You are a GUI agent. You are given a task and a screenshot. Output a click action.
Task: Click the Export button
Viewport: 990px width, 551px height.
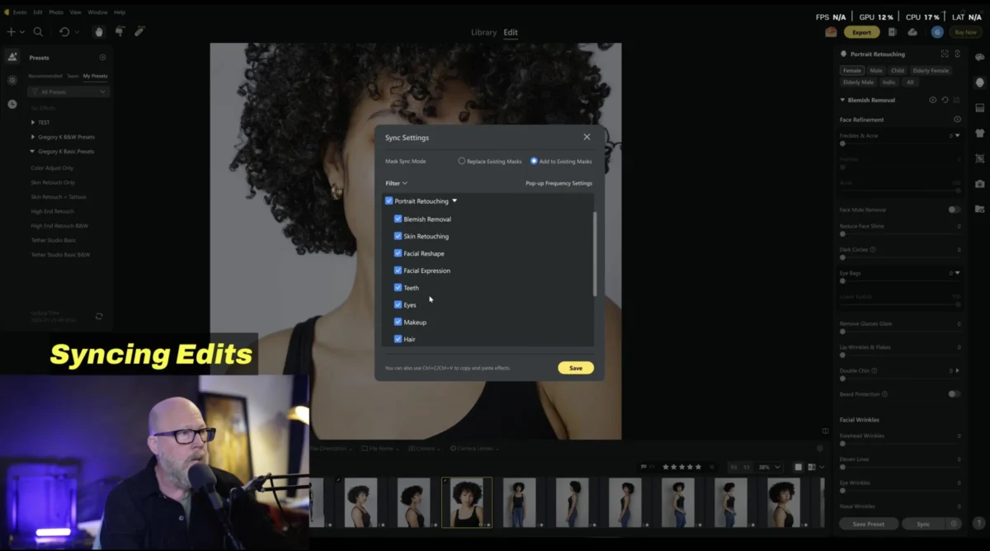[861, 32]
